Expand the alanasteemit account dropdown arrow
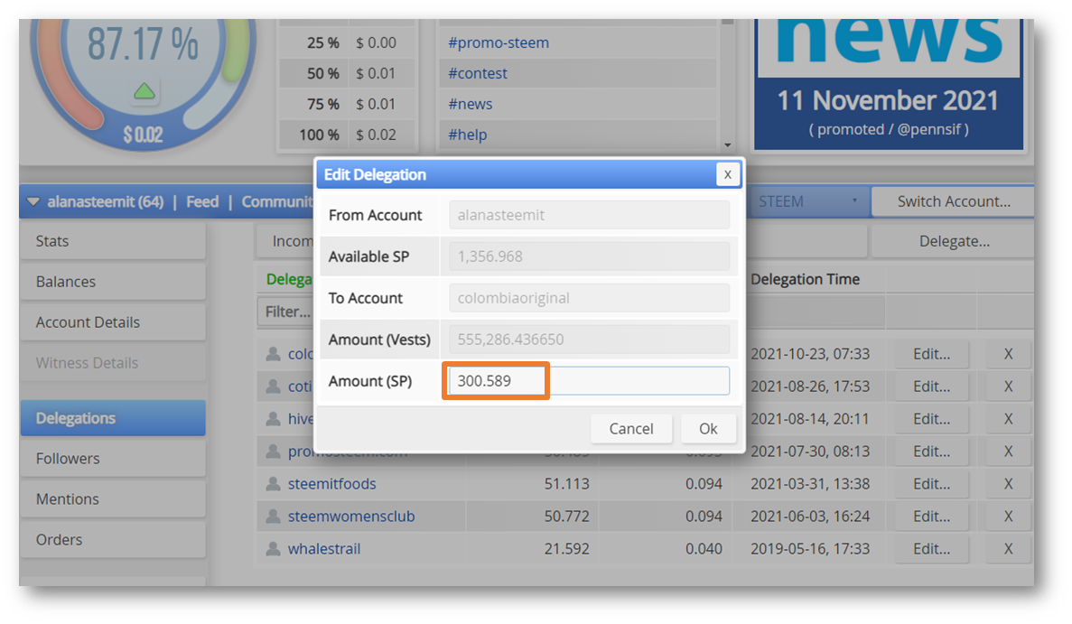This screenshot has width=1072, height=624. (x=33, y=201)
